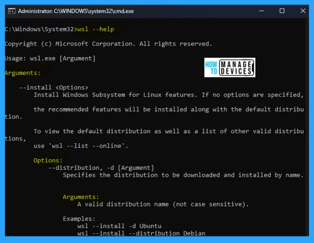Screen dimensions: 314x243
Task: Click the '--distribution, -d [Argument]' line
Action: pos(101,168)
